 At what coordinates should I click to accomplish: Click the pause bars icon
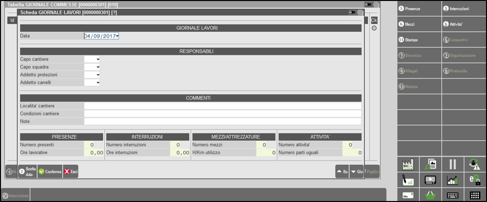click(453, 164)
